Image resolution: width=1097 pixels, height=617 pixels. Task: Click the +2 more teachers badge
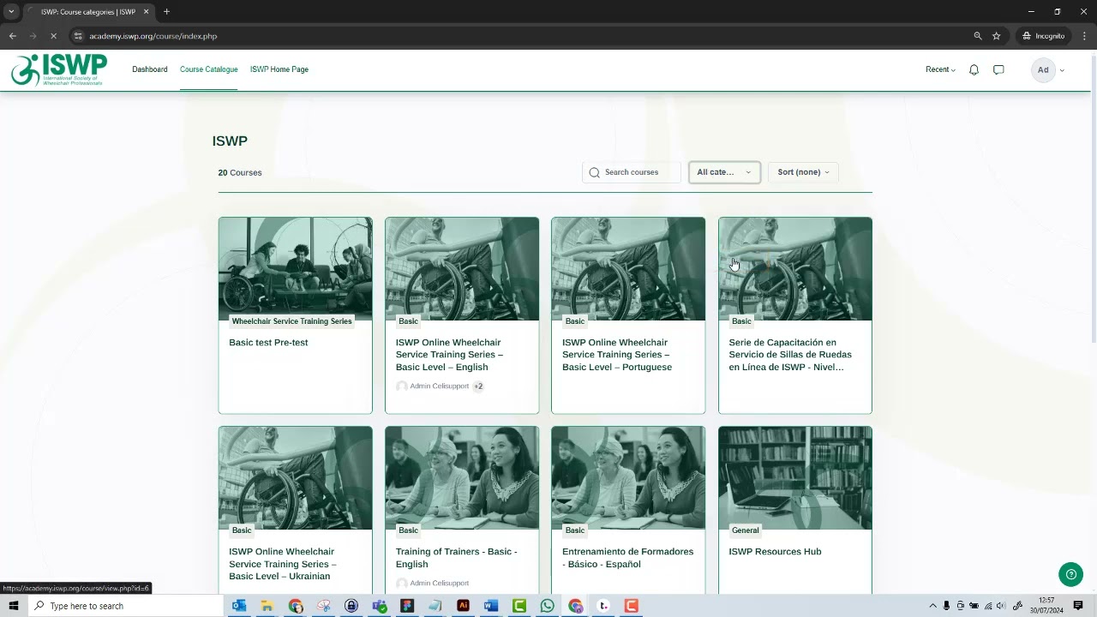click(478, 386)
